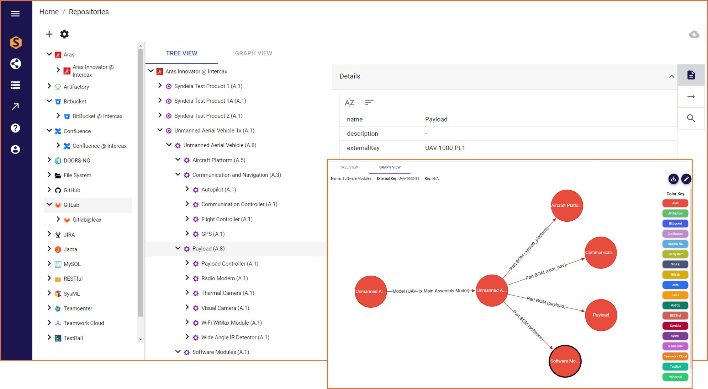This screenshot has height=389, width=708.
Task: Expand Syndeia Test Product 1 (A.1)
Action: (160, 86)
